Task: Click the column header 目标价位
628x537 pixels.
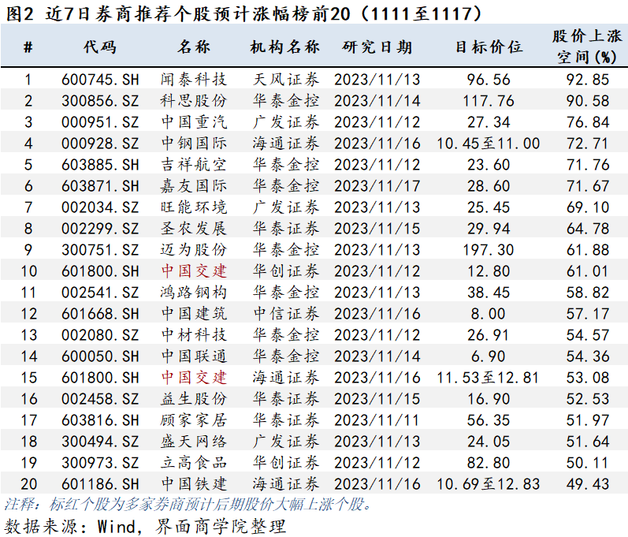Action: (489, 47)
